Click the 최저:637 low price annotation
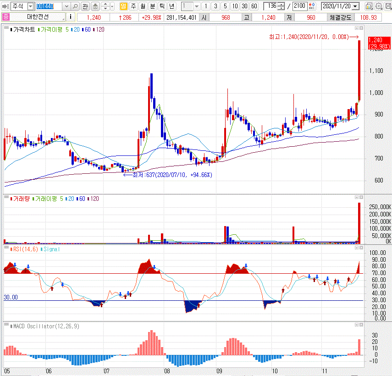This screenshot has width=392, height=376. tap(168, 175)
